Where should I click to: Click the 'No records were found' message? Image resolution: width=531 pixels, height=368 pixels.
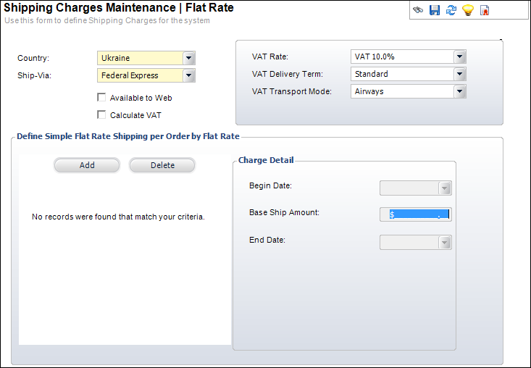(x=118, y=217)
